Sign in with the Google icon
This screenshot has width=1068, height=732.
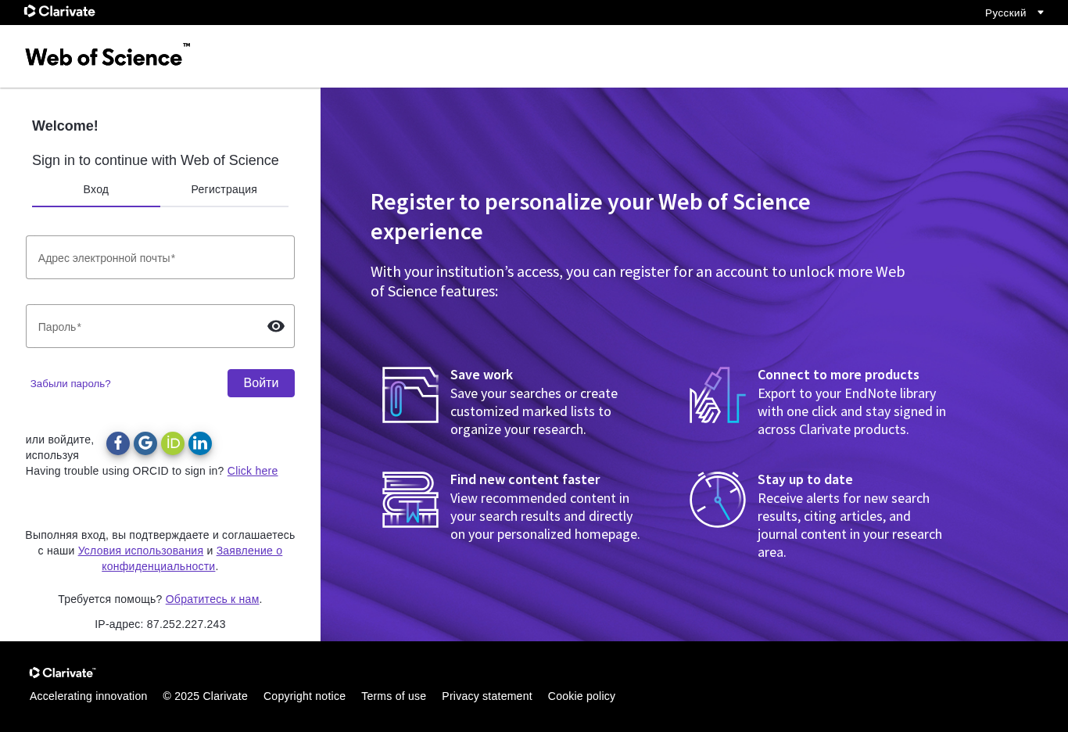click(x=145, y=443)
